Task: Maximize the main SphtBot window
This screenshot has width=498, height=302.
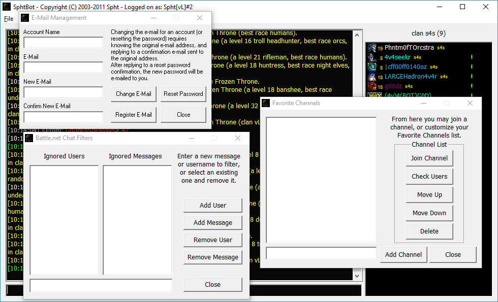Action: pyautogui.click(x=462, y=7)
